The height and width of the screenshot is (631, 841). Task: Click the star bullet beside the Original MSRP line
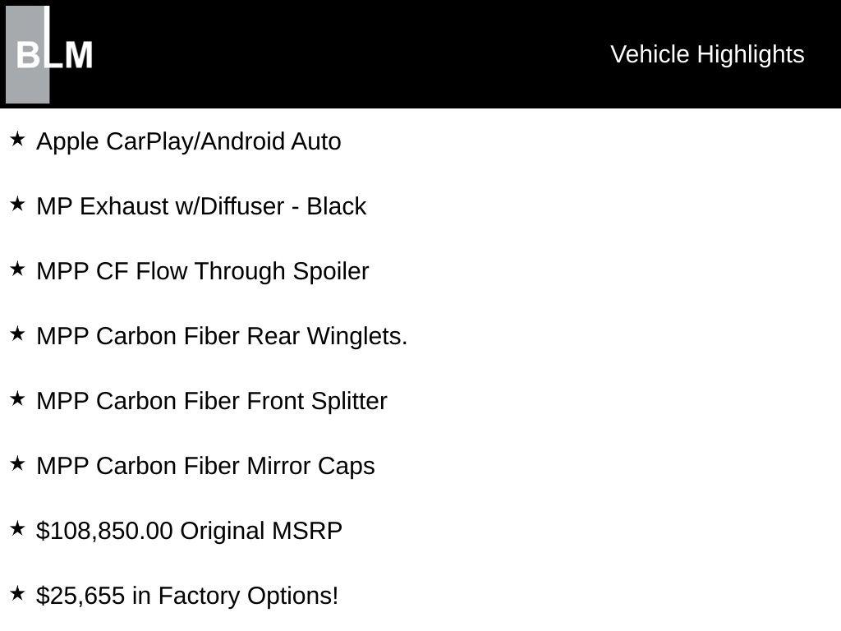17,529
